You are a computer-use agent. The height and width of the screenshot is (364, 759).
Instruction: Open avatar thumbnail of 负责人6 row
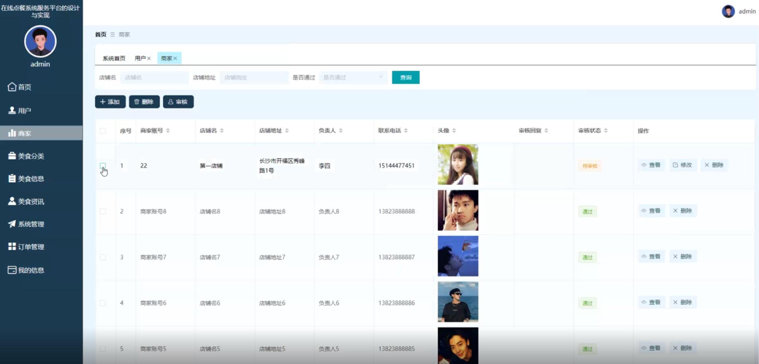click(458, 302)
